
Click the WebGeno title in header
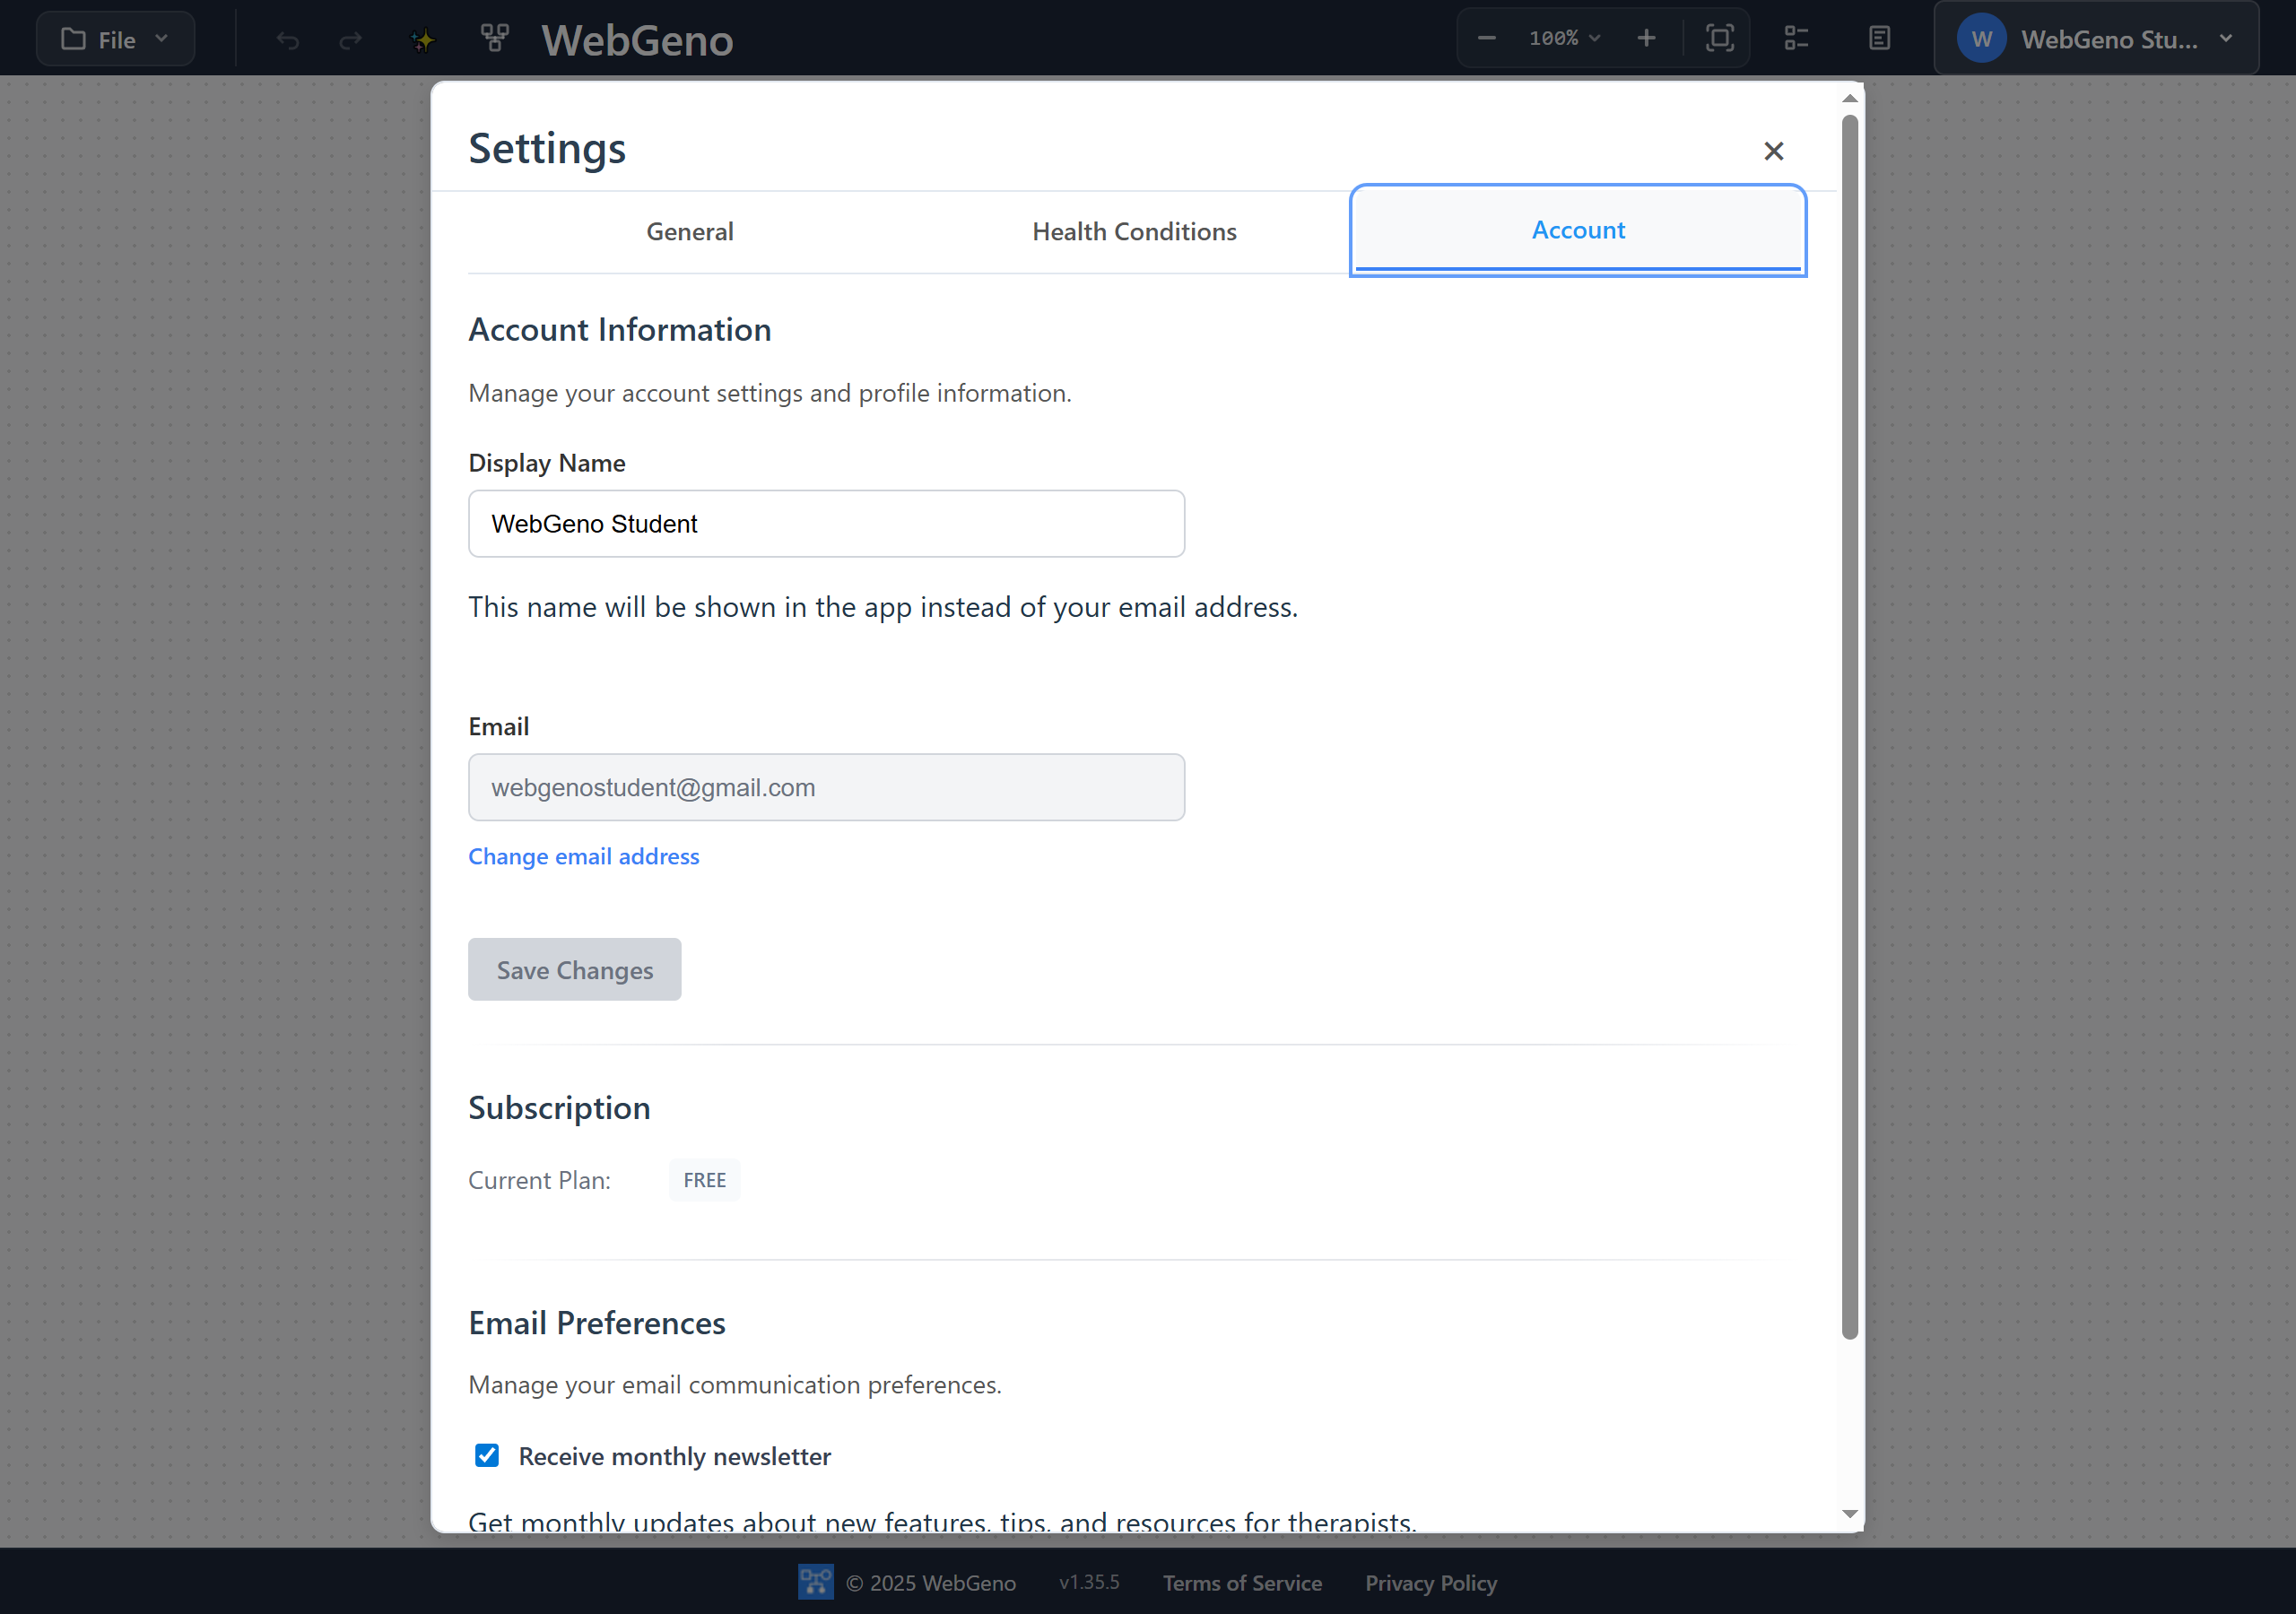pyautogui.click(x=637, y=40)
